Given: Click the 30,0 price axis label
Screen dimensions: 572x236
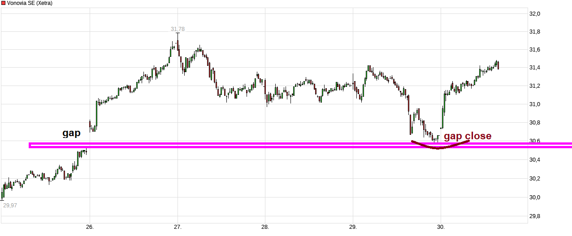Looking at the screenshot, I should coord(535,197).
